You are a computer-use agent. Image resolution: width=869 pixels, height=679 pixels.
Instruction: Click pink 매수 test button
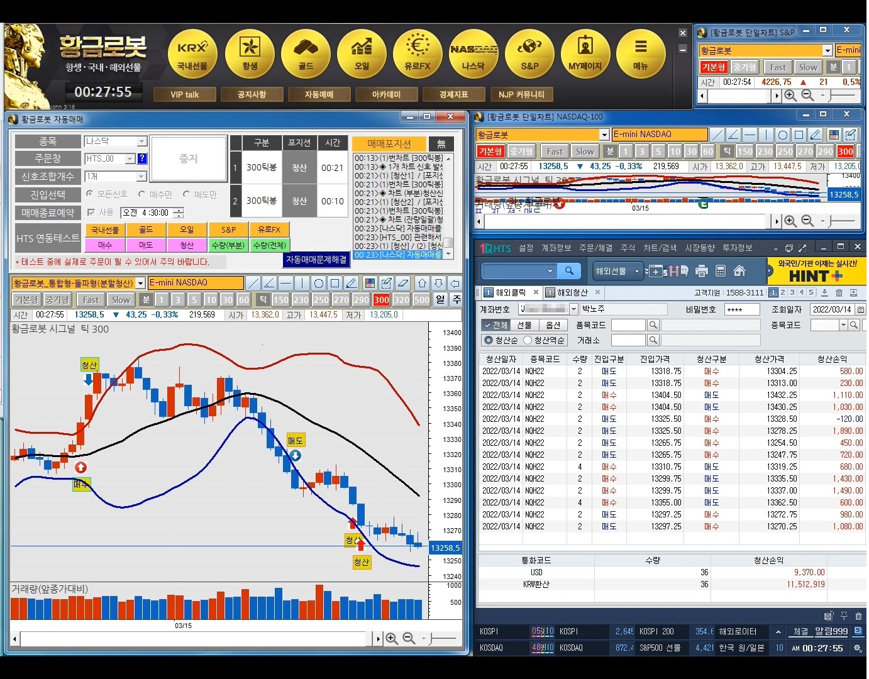pyautogui.click(x=105, y=245)
